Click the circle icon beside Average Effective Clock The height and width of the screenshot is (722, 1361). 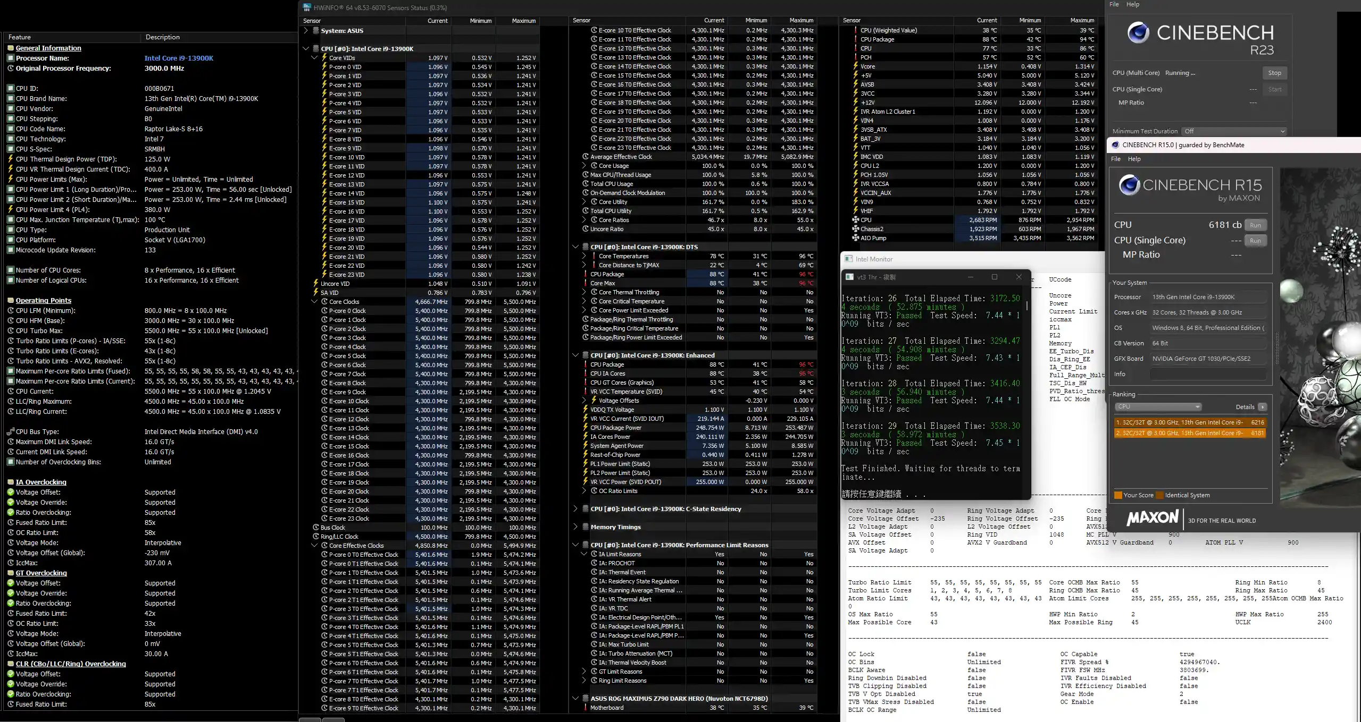585,157
